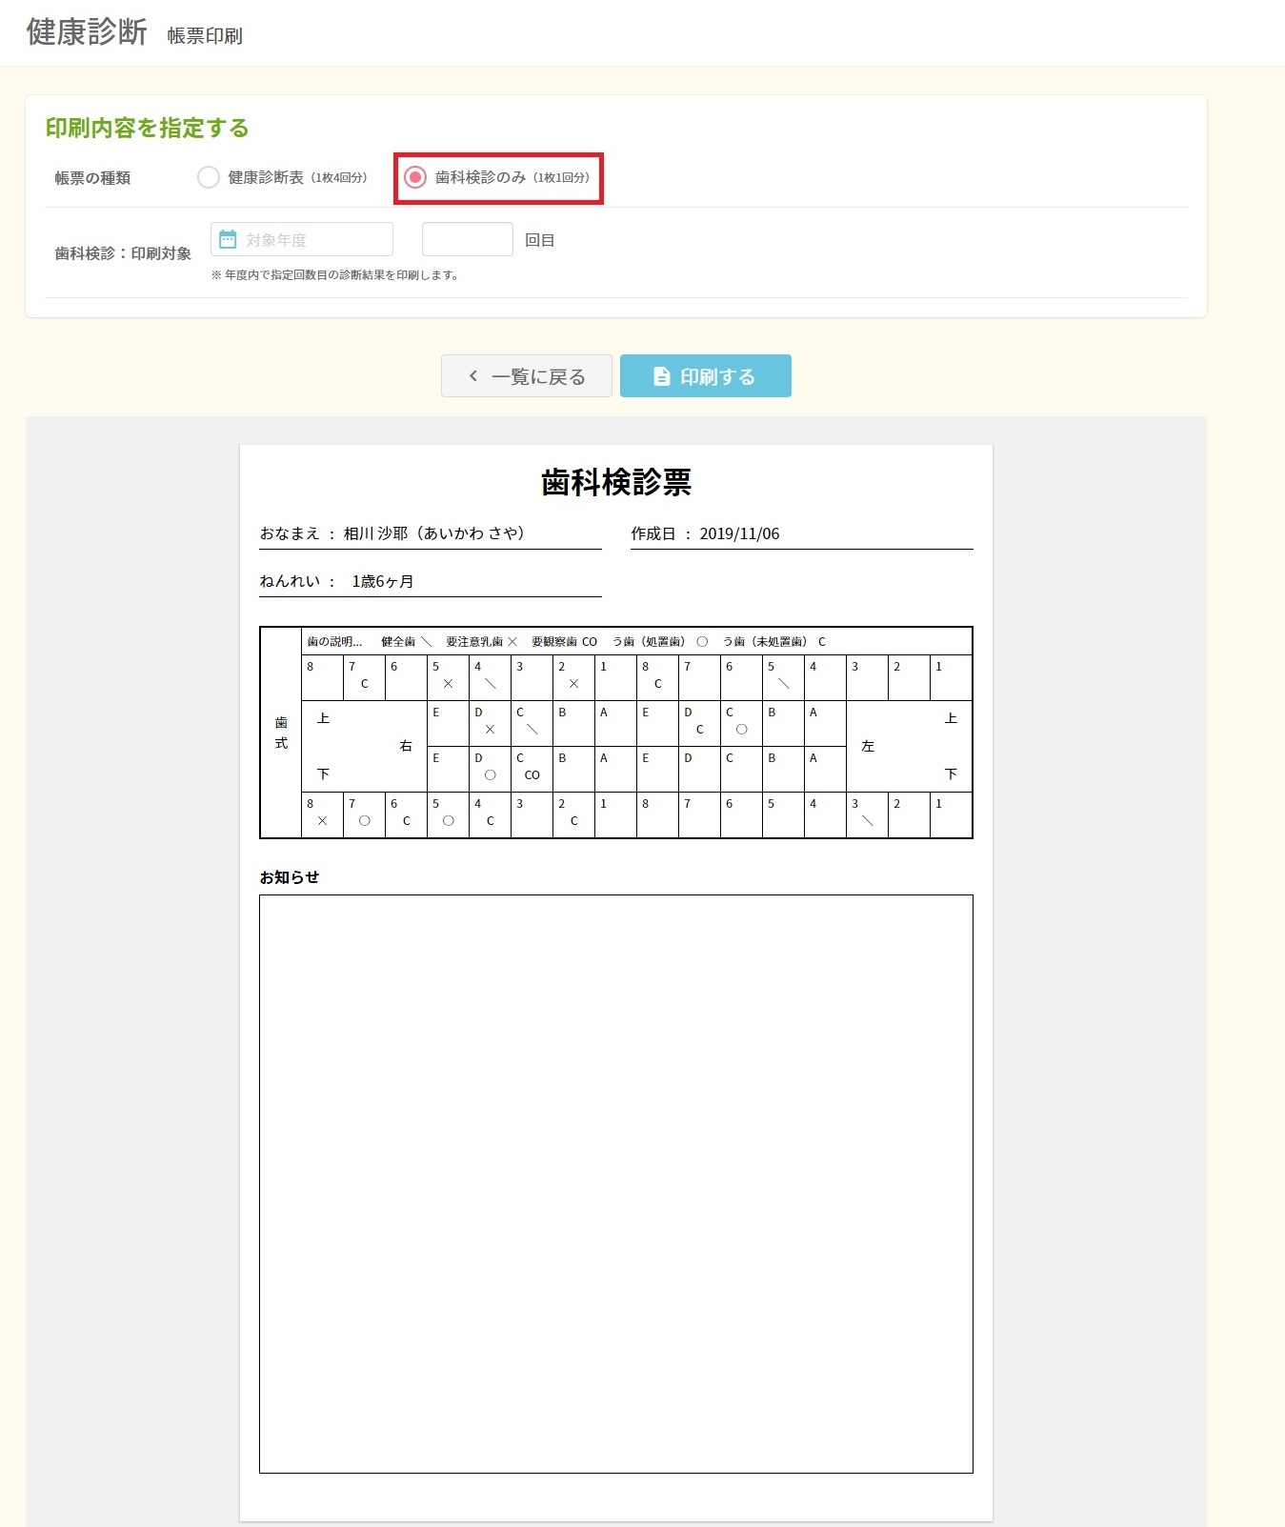Click the lower-right C cell marked CO
Image resolution: width=1285 pixels, height=1527 pixels.
[x=532, y=769]
